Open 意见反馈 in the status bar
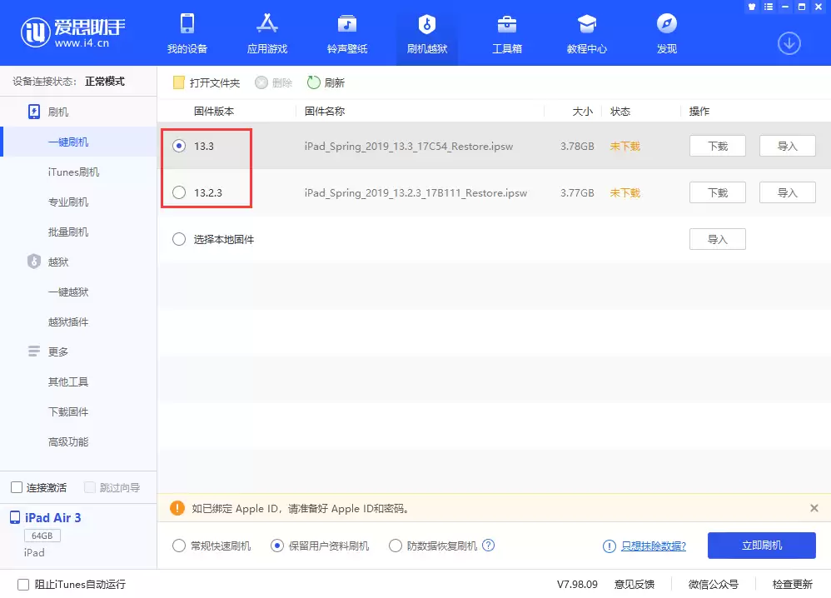831x598 pixels. tap(634, 584)
